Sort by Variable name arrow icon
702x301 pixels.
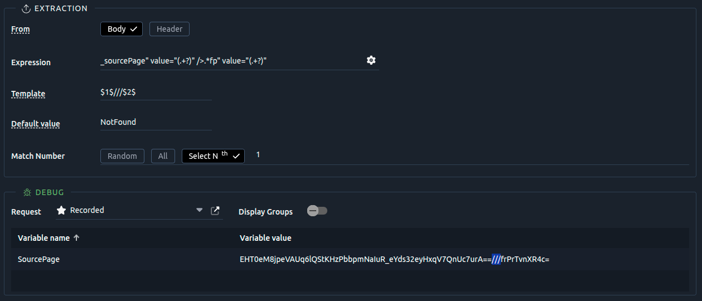point(76,238)
